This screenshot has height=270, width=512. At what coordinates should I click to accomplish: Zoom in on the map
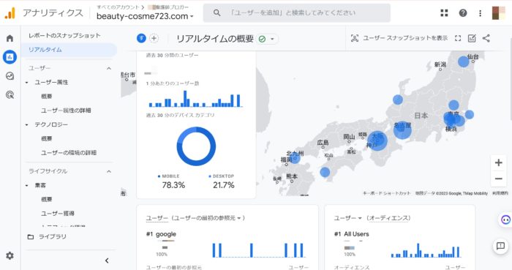(498, 162)
